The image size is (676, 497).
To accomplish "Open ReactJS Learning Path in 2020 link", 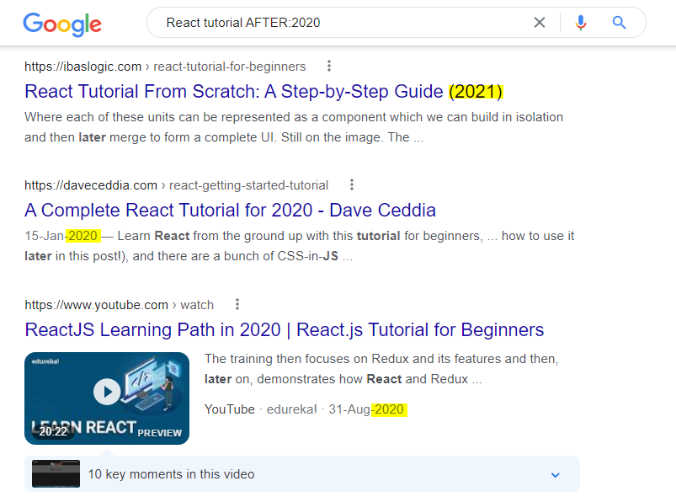I will (284, 329).
